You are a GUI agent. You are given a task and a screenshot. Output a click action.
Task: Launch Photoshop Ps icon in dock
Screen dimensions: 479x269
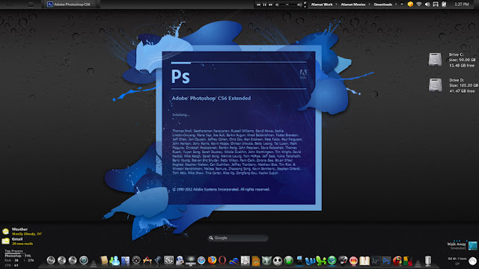(386, 261)
